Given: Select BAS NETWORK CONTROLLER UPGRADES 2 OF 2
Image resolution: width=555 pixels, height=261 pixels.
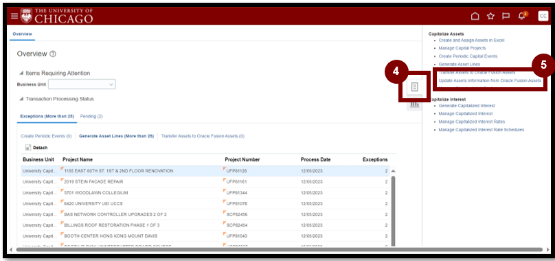Looking at the screenshot, I should pyautogui.click(x=205, y=214).
